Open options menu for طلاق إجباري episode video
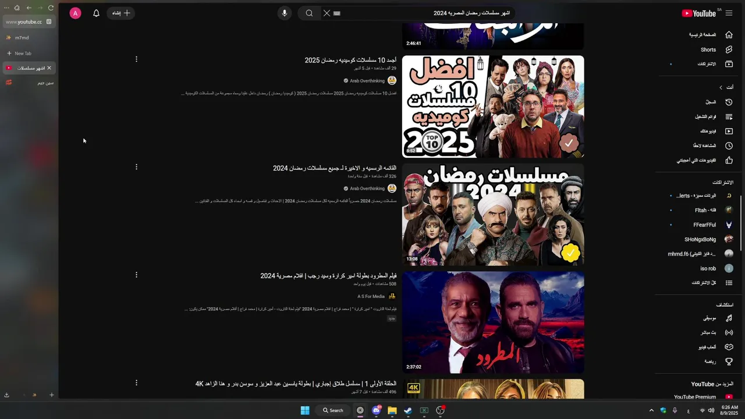The height and width of the screenshot is (419, 745). pos(136,383)
